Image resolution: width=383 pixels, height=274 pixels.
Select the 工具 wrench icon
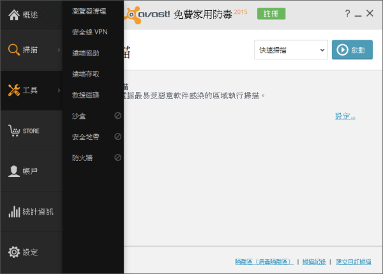(14, 90)
